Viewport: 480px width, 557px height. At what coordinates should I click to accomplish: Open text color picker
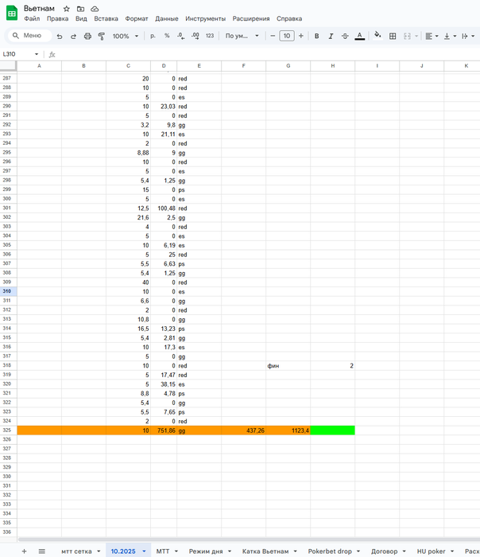click(x=359, y=36)
